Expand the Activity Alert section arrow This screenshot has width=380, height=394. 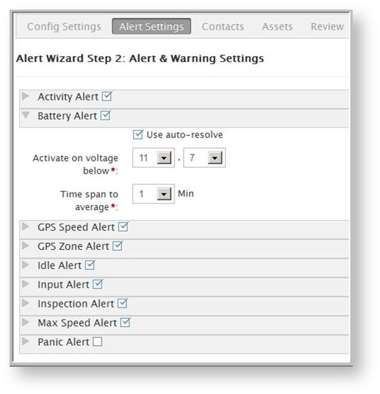point(25,96)
